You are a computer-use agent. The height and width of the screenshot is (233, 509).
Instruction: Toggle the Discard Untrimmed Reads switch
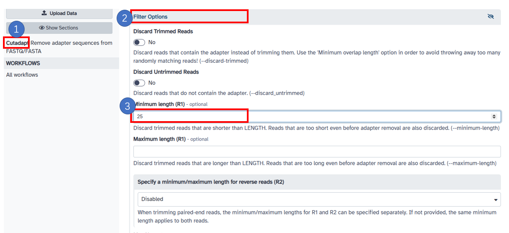tap(139, 83)
